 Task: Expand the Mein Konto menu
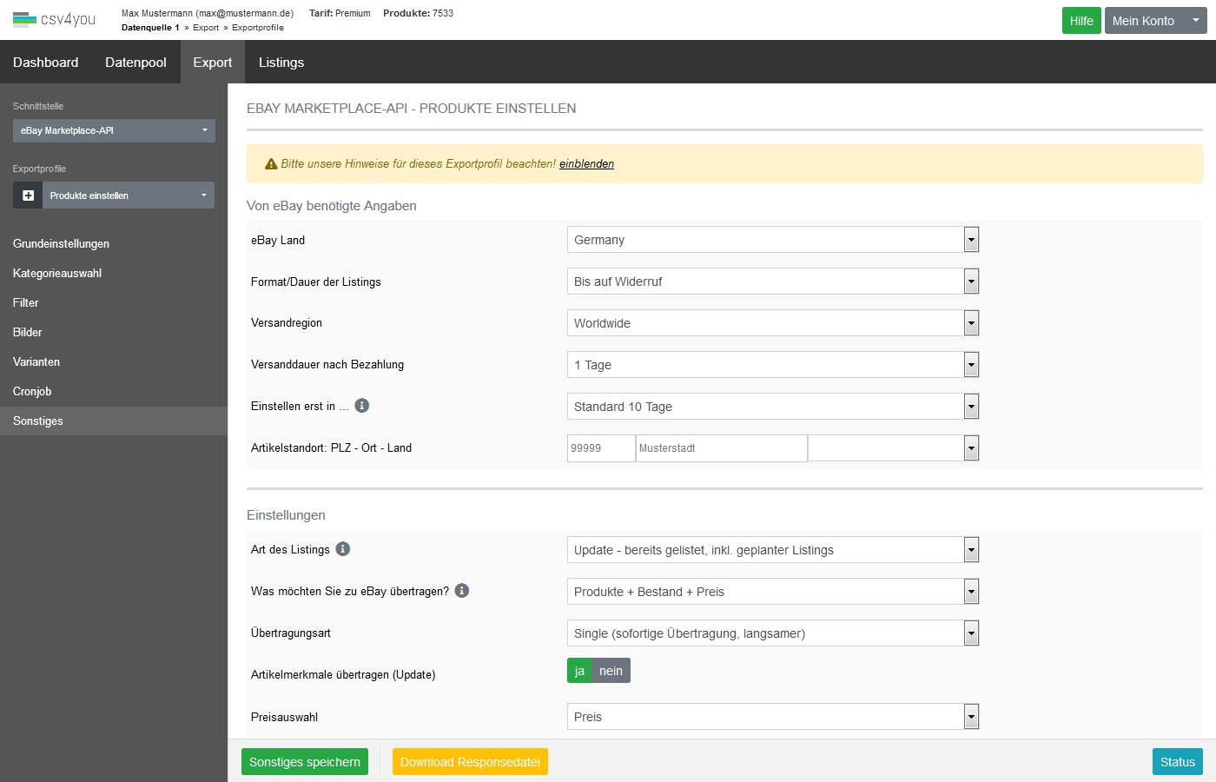click(x=1155, y=21)
